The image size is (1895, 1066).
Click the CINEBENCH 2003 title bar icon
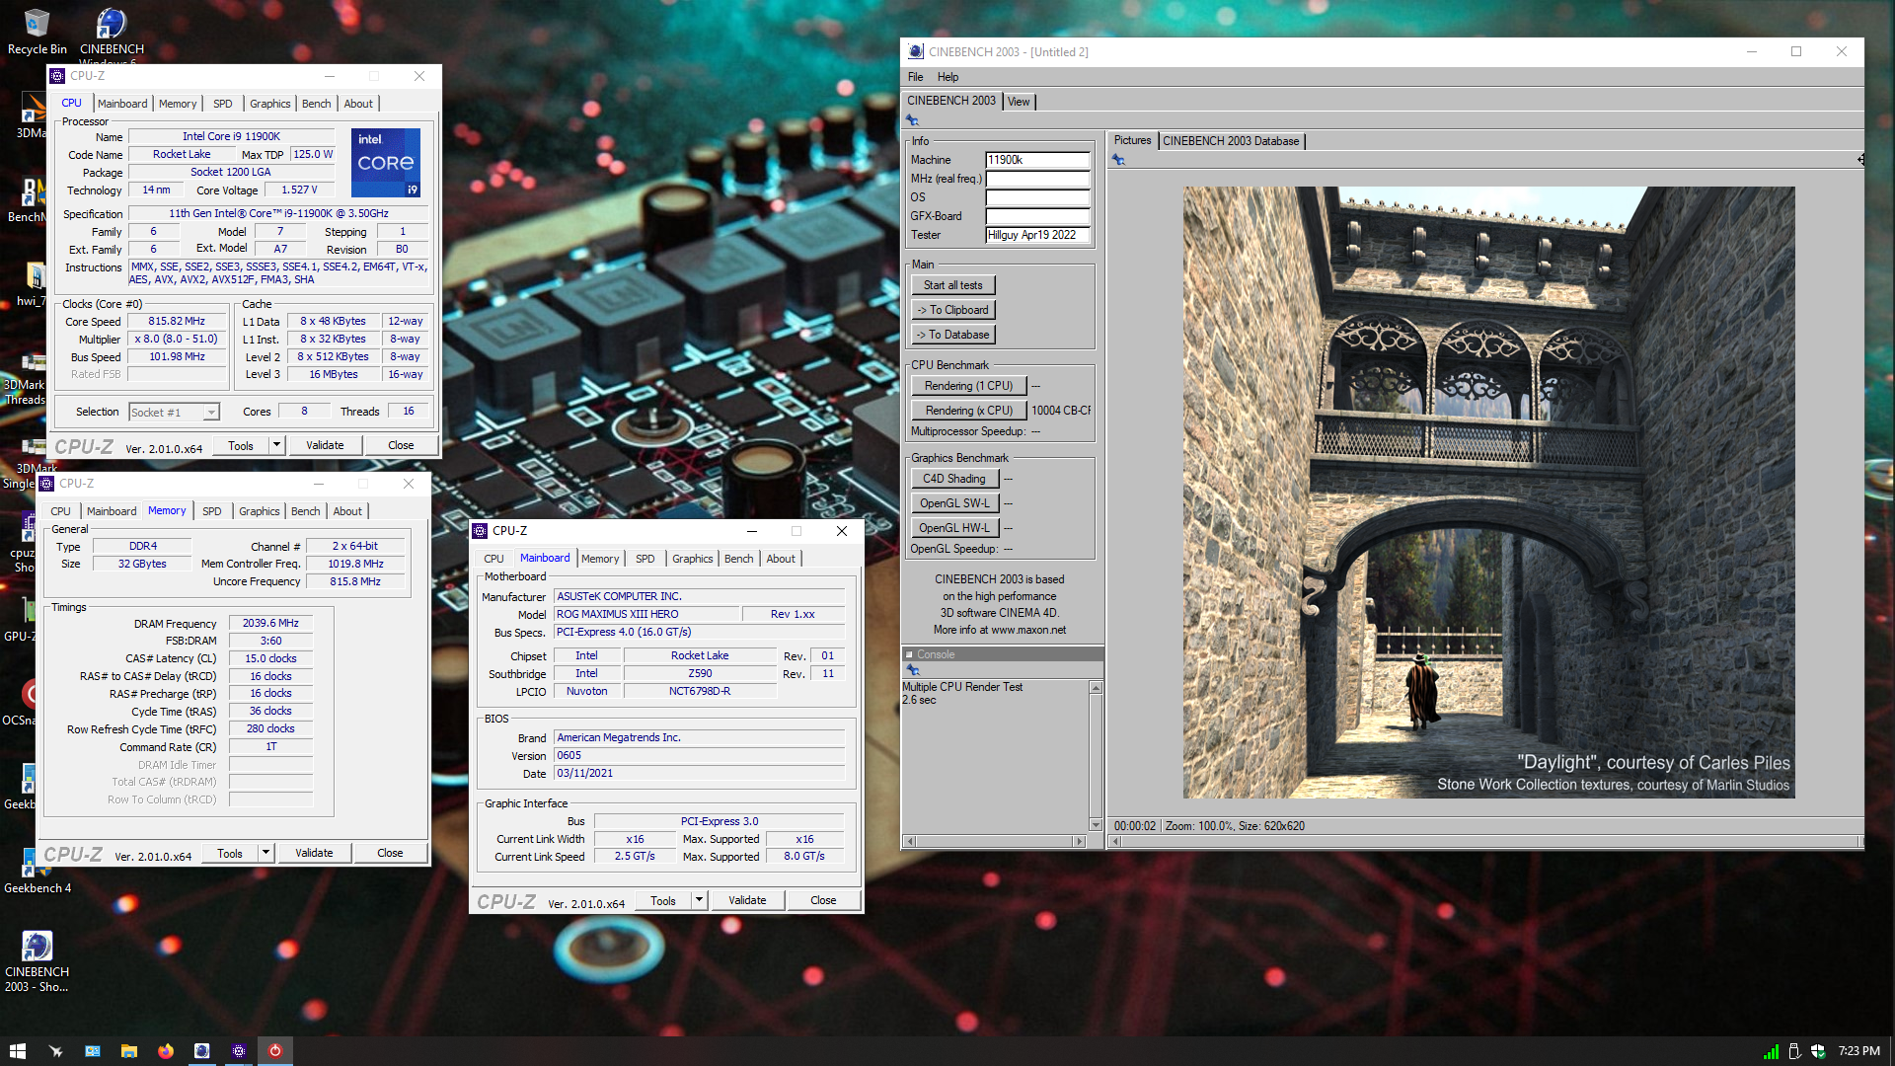[x=916, y=51]
